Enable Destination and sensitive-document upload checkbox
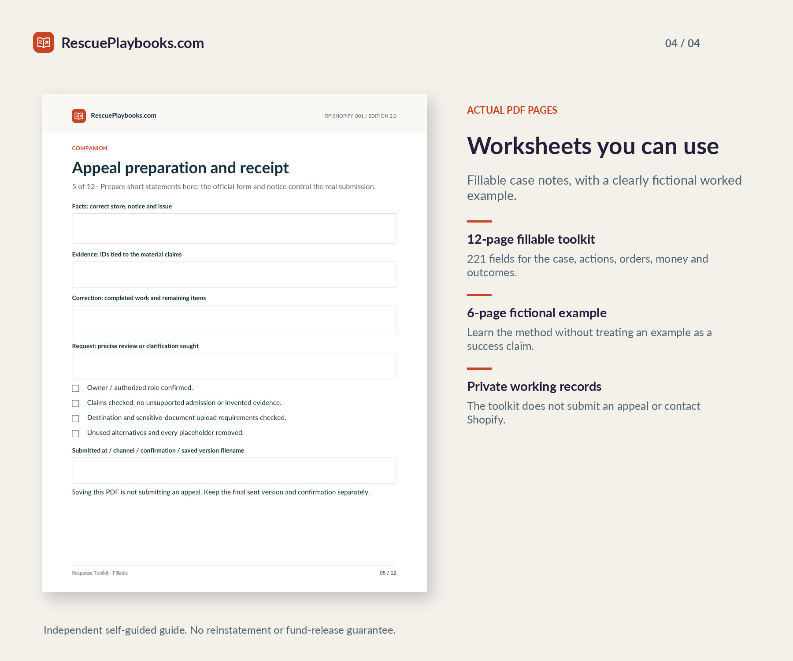 click(75, 418)
